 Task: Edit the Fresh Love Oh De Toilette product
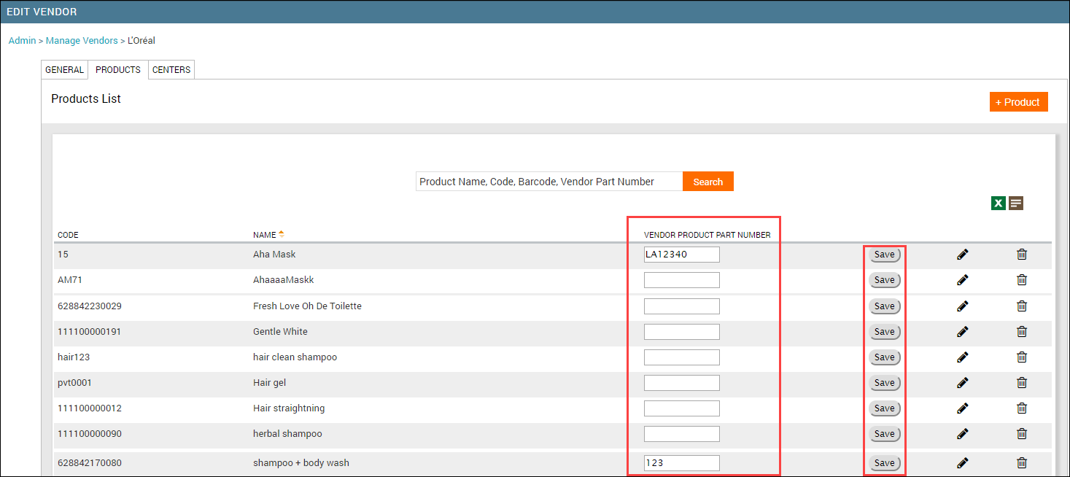pyautogui.click(x=962, y=306)
